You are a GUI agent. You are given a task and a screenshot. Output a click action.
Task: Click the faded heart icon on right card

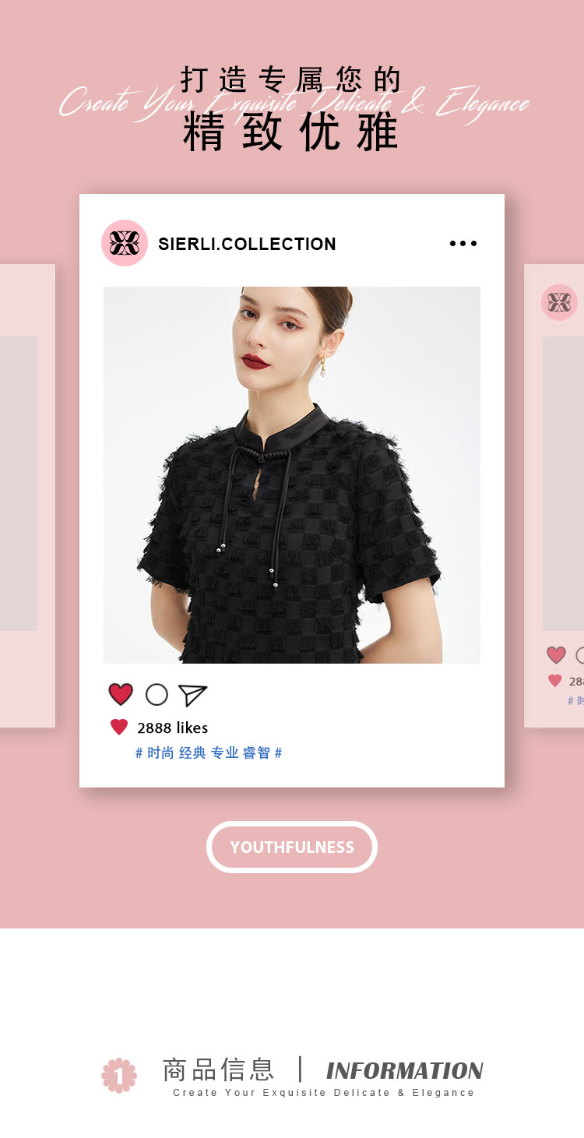pyautogui.click(x=556, y=655)
